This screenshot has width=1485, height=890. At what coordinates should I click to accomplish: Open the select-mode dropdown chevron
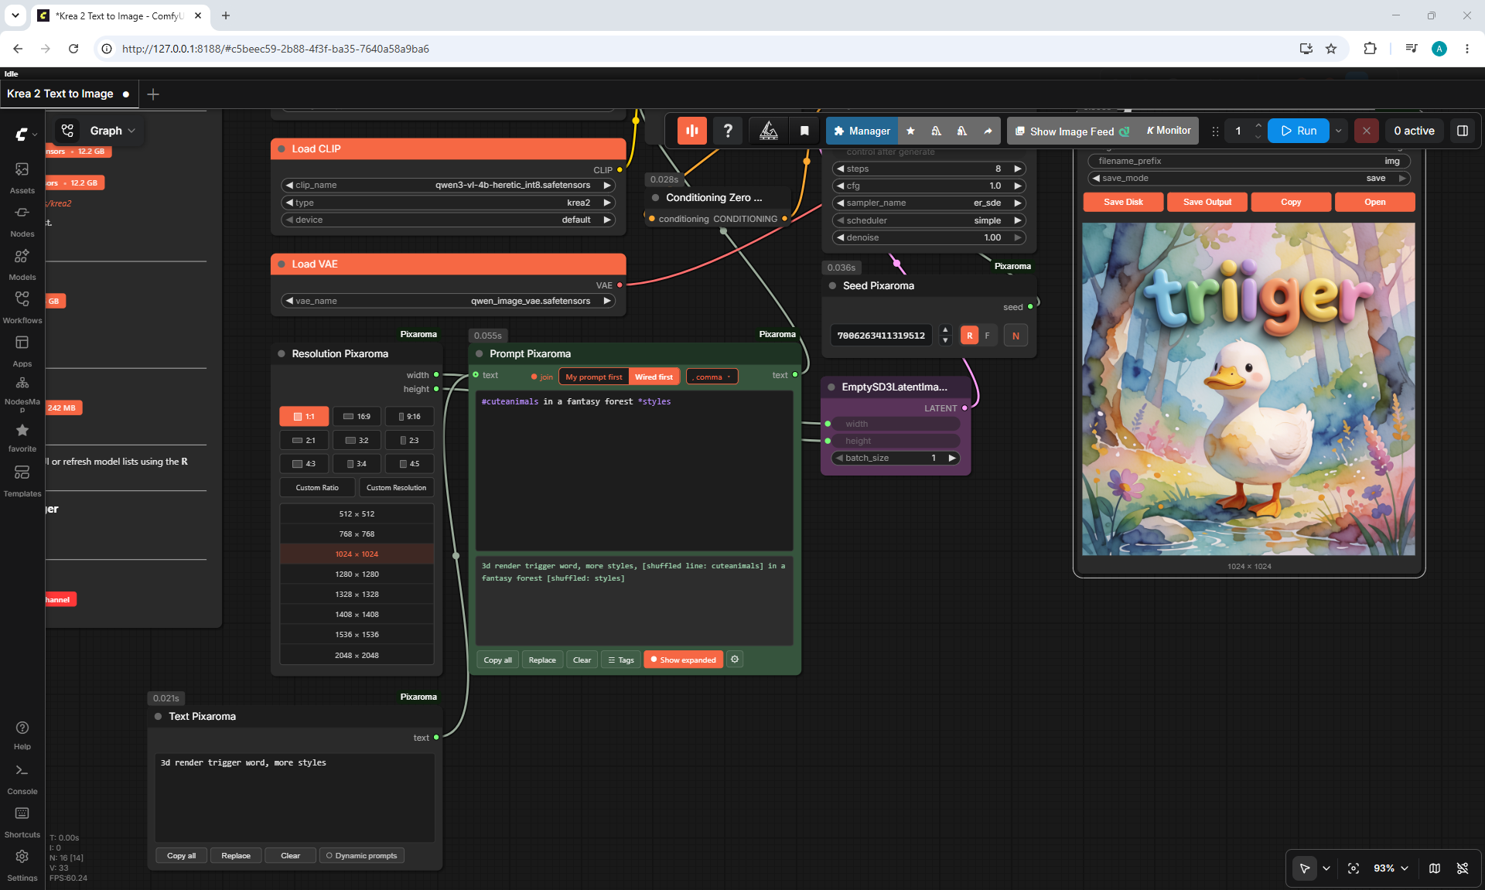[1326, 868]
